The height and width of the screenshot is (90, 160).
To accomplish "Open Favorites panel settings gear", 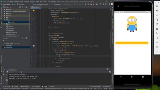I will click(26, 38).
